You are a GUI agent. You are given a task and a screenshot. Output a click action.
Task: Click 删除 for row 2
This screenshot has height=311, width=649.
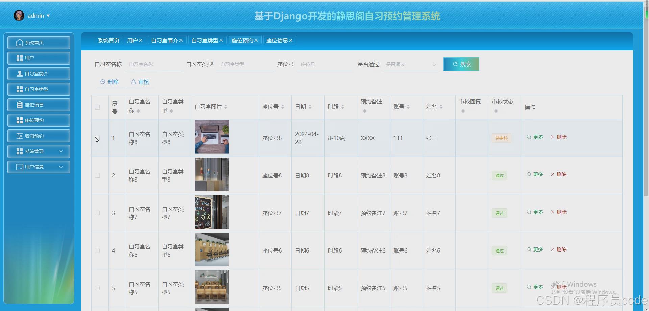558,174
